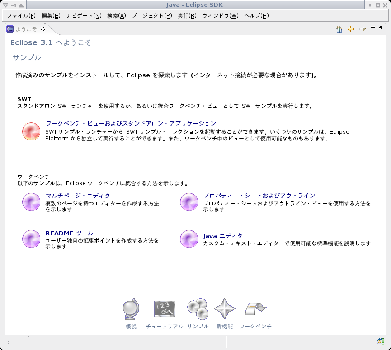Click the orb icon beside Java エディター
391x350 pixels.
coord(189,239)
